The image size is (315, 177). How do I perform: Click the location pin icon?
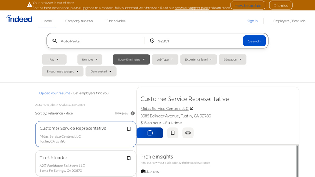pyautogui.click(x=152, y=41)
